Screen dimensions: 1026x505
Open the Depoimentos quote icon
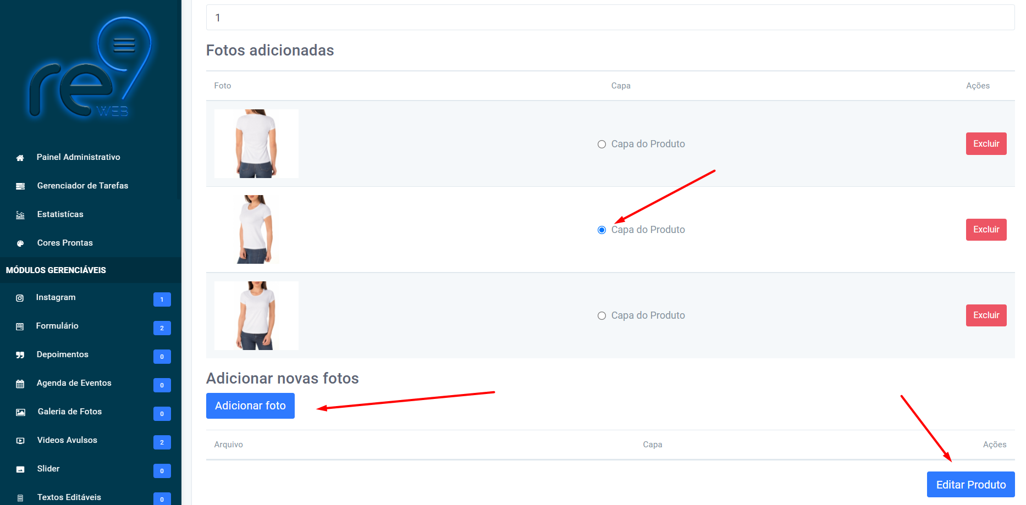(20, 355)
